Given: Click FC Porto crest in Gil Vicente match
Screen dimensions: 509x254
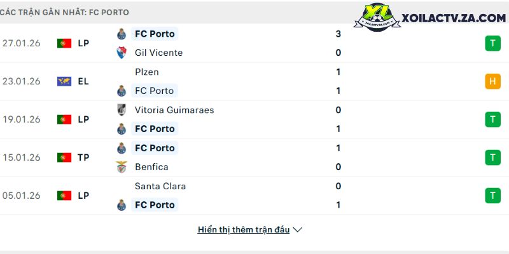Looking at the screenshot, I should [121, 34].
